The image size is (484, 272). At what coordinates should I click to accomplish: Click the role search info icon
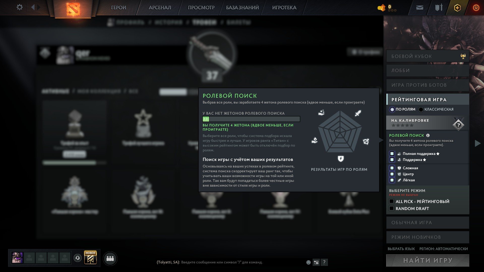click(428, 135)
